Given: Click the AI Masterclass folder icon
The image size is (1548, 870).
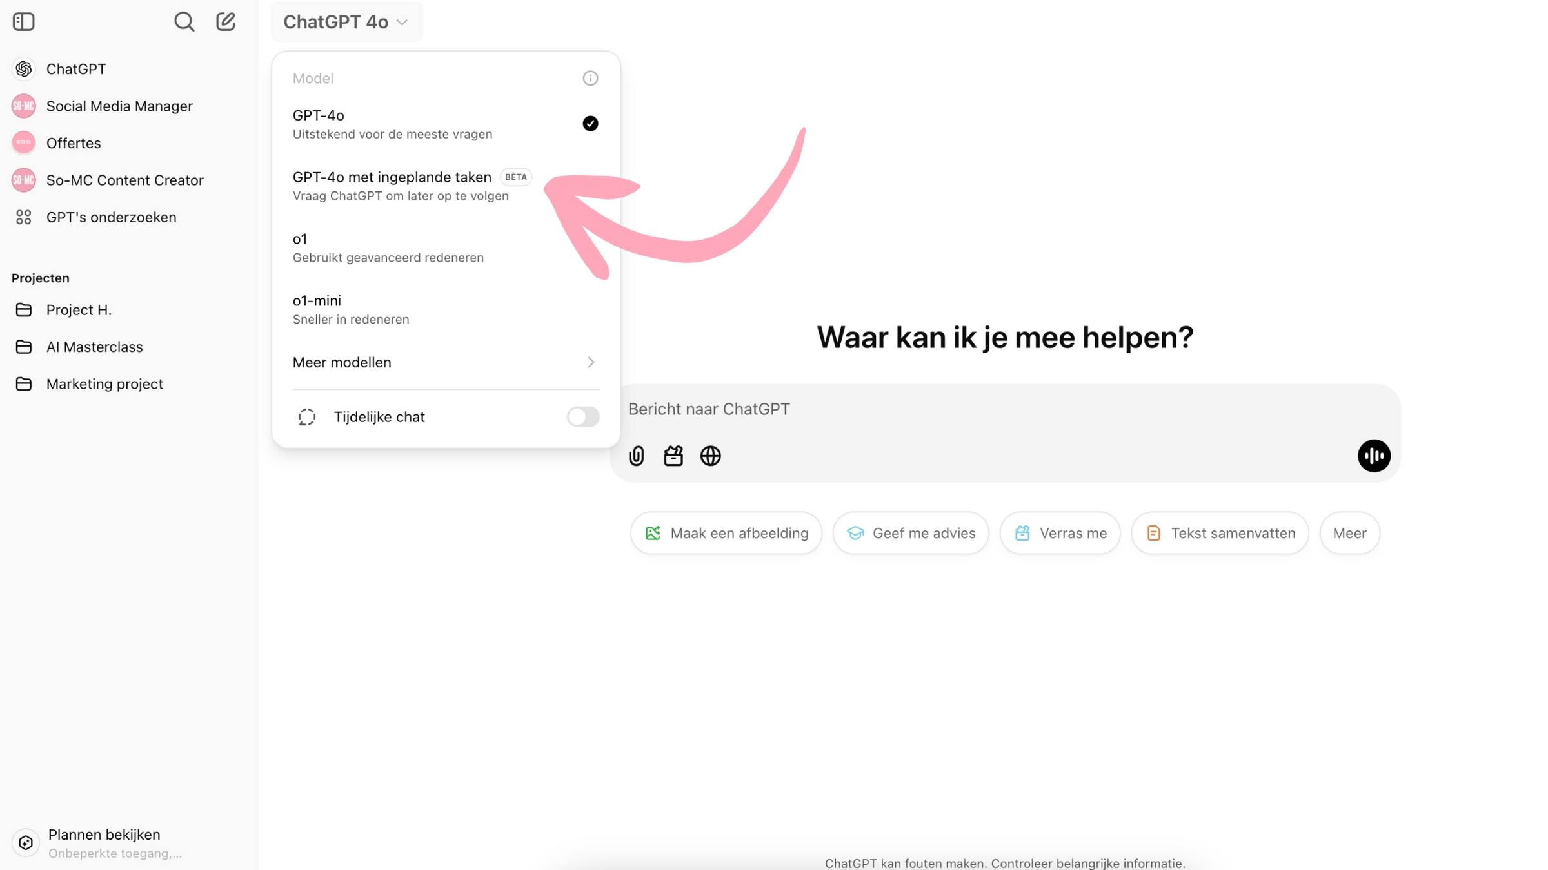Looking at the screenshot, I should pyautogui.click(x=24, y=347).
